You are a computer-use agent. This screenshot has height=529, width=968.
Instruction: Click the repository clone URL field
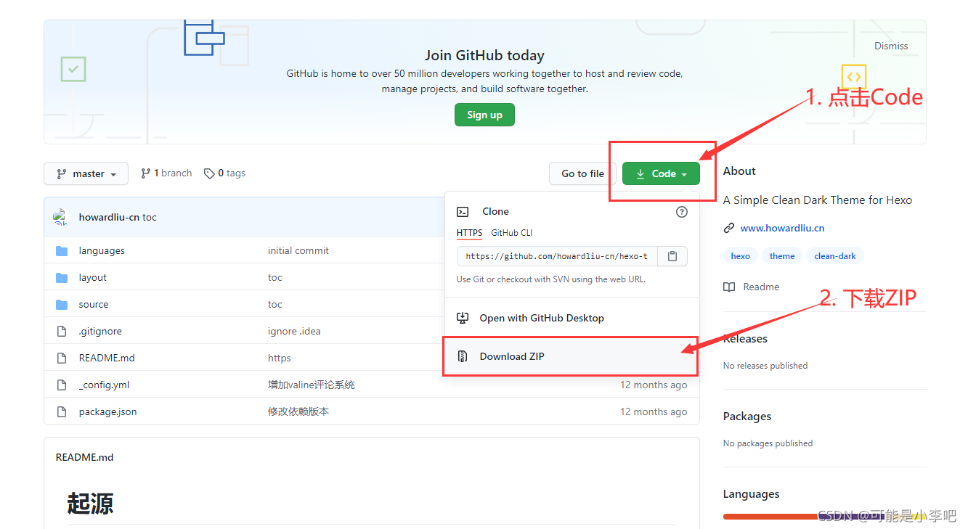[x=557, y=256]
